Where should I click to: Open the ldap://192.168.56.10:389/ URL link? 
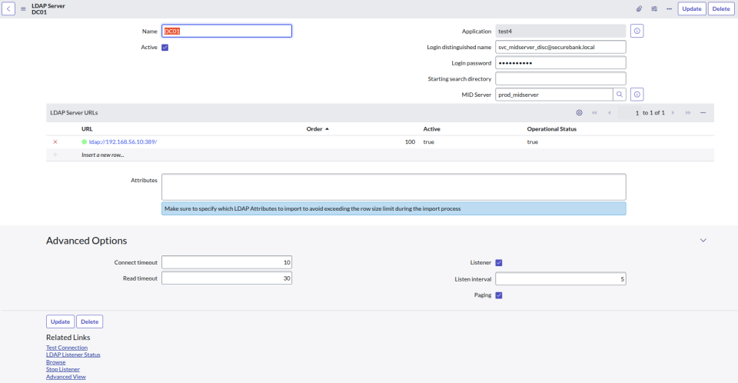coord(123,142)
